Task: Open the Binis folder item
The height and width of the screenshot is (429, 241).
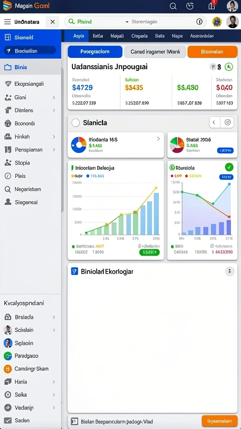Action: pyautogui.click(x=31, y=67)
